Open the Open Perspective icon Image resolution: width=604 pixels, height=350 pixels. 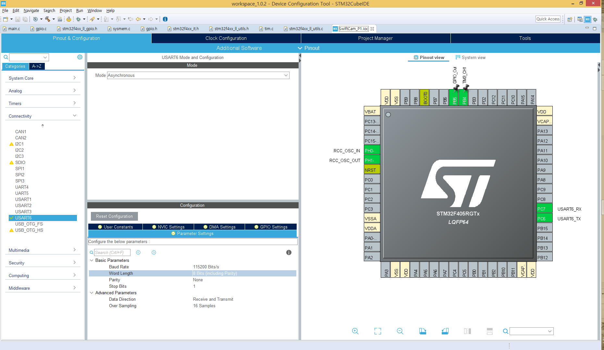(570, 19)
